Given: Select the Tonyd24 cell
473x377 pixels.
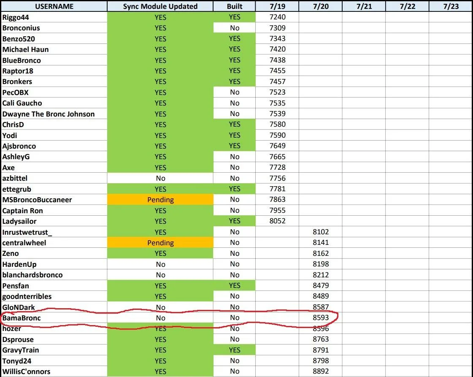Looking at the screenshot, I should point(54,361).
